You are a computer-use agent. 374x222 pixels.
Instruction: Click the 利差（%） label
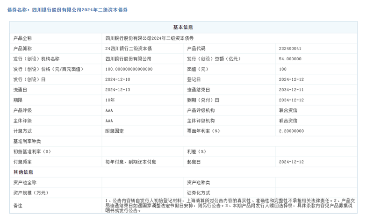pyautogui.click(x=196, y=151)
